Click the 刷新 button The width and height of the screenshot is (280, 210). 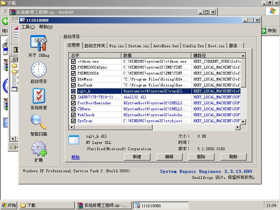[233, 157]
